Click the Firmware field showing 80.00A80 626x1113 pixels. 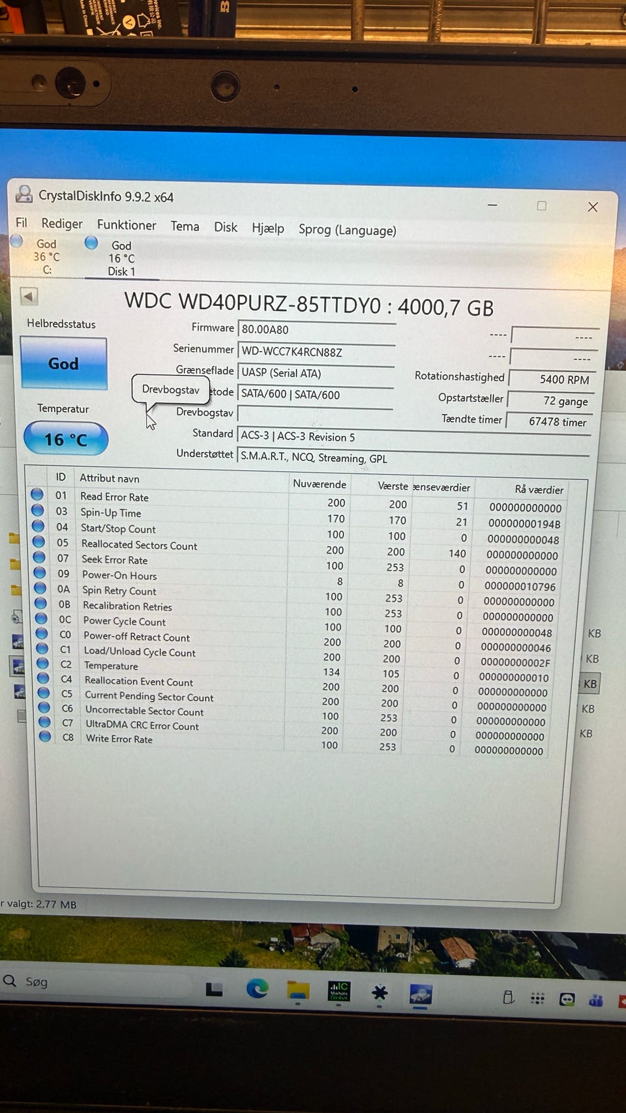316,330
